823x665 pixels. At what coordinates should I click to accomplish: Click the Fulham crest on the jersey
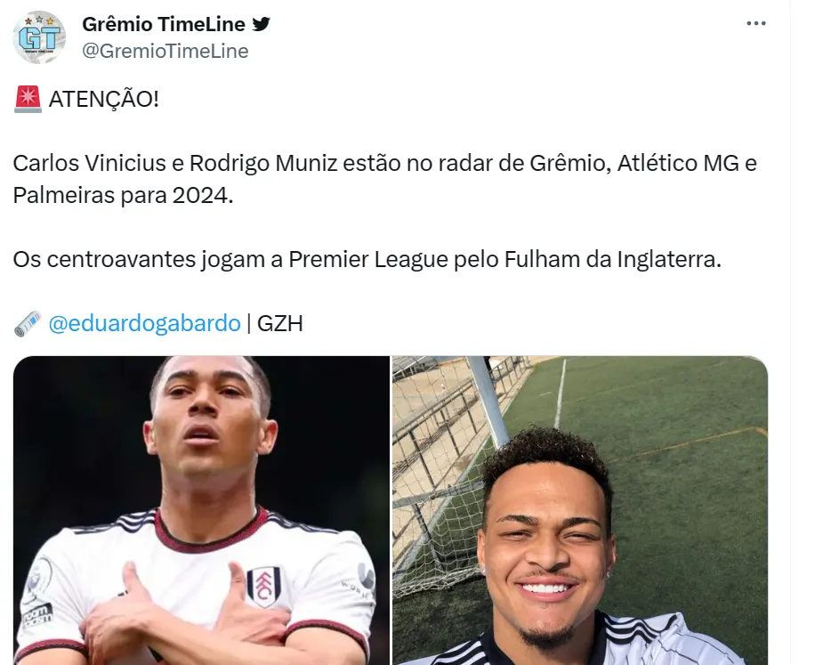[x=264, y=586]
